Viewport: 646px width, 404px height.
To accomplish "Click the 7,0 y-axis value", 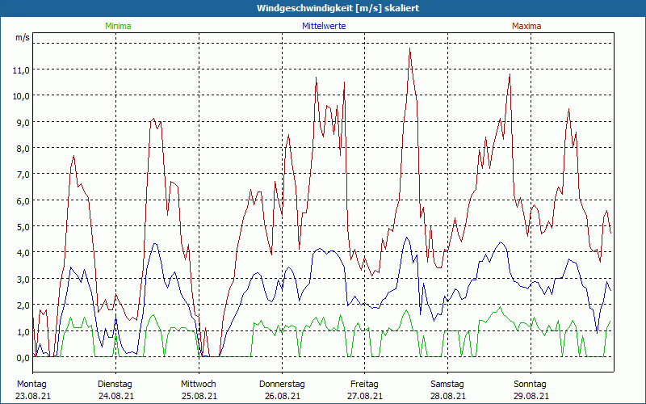I will click(x=23, y=175).
